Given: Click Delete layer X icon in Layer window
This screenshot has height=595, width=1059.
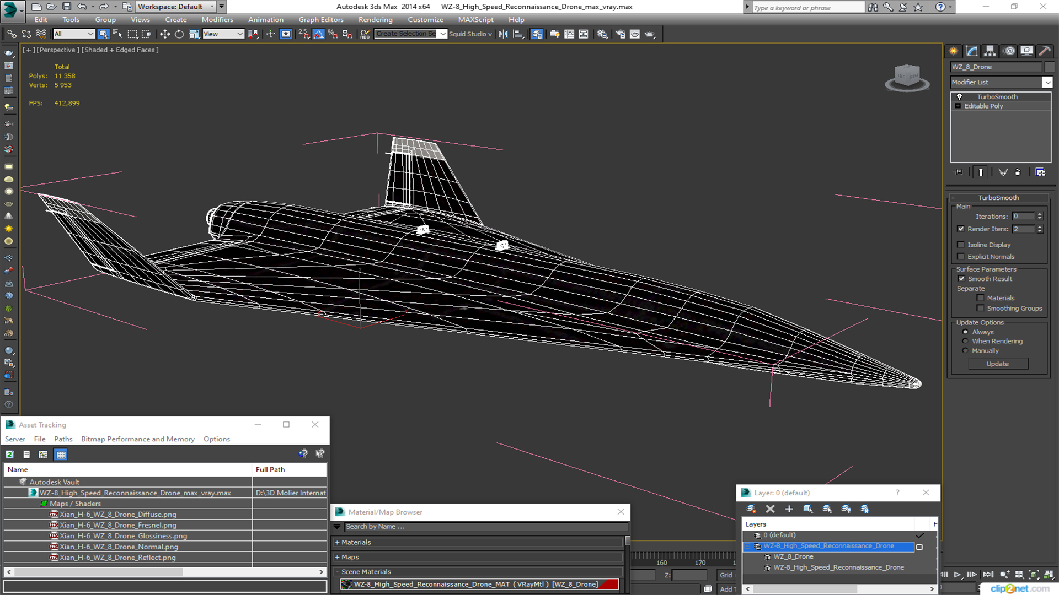Looking at the screenshot, I should tap(770, 509).
